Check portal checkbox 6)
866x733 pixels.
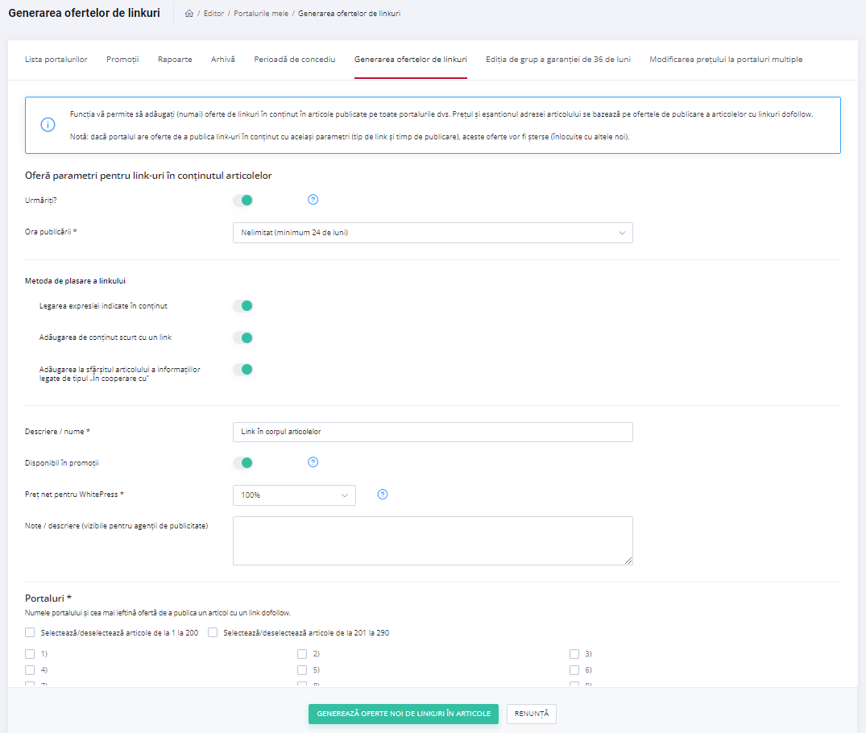tap(574, 670)
